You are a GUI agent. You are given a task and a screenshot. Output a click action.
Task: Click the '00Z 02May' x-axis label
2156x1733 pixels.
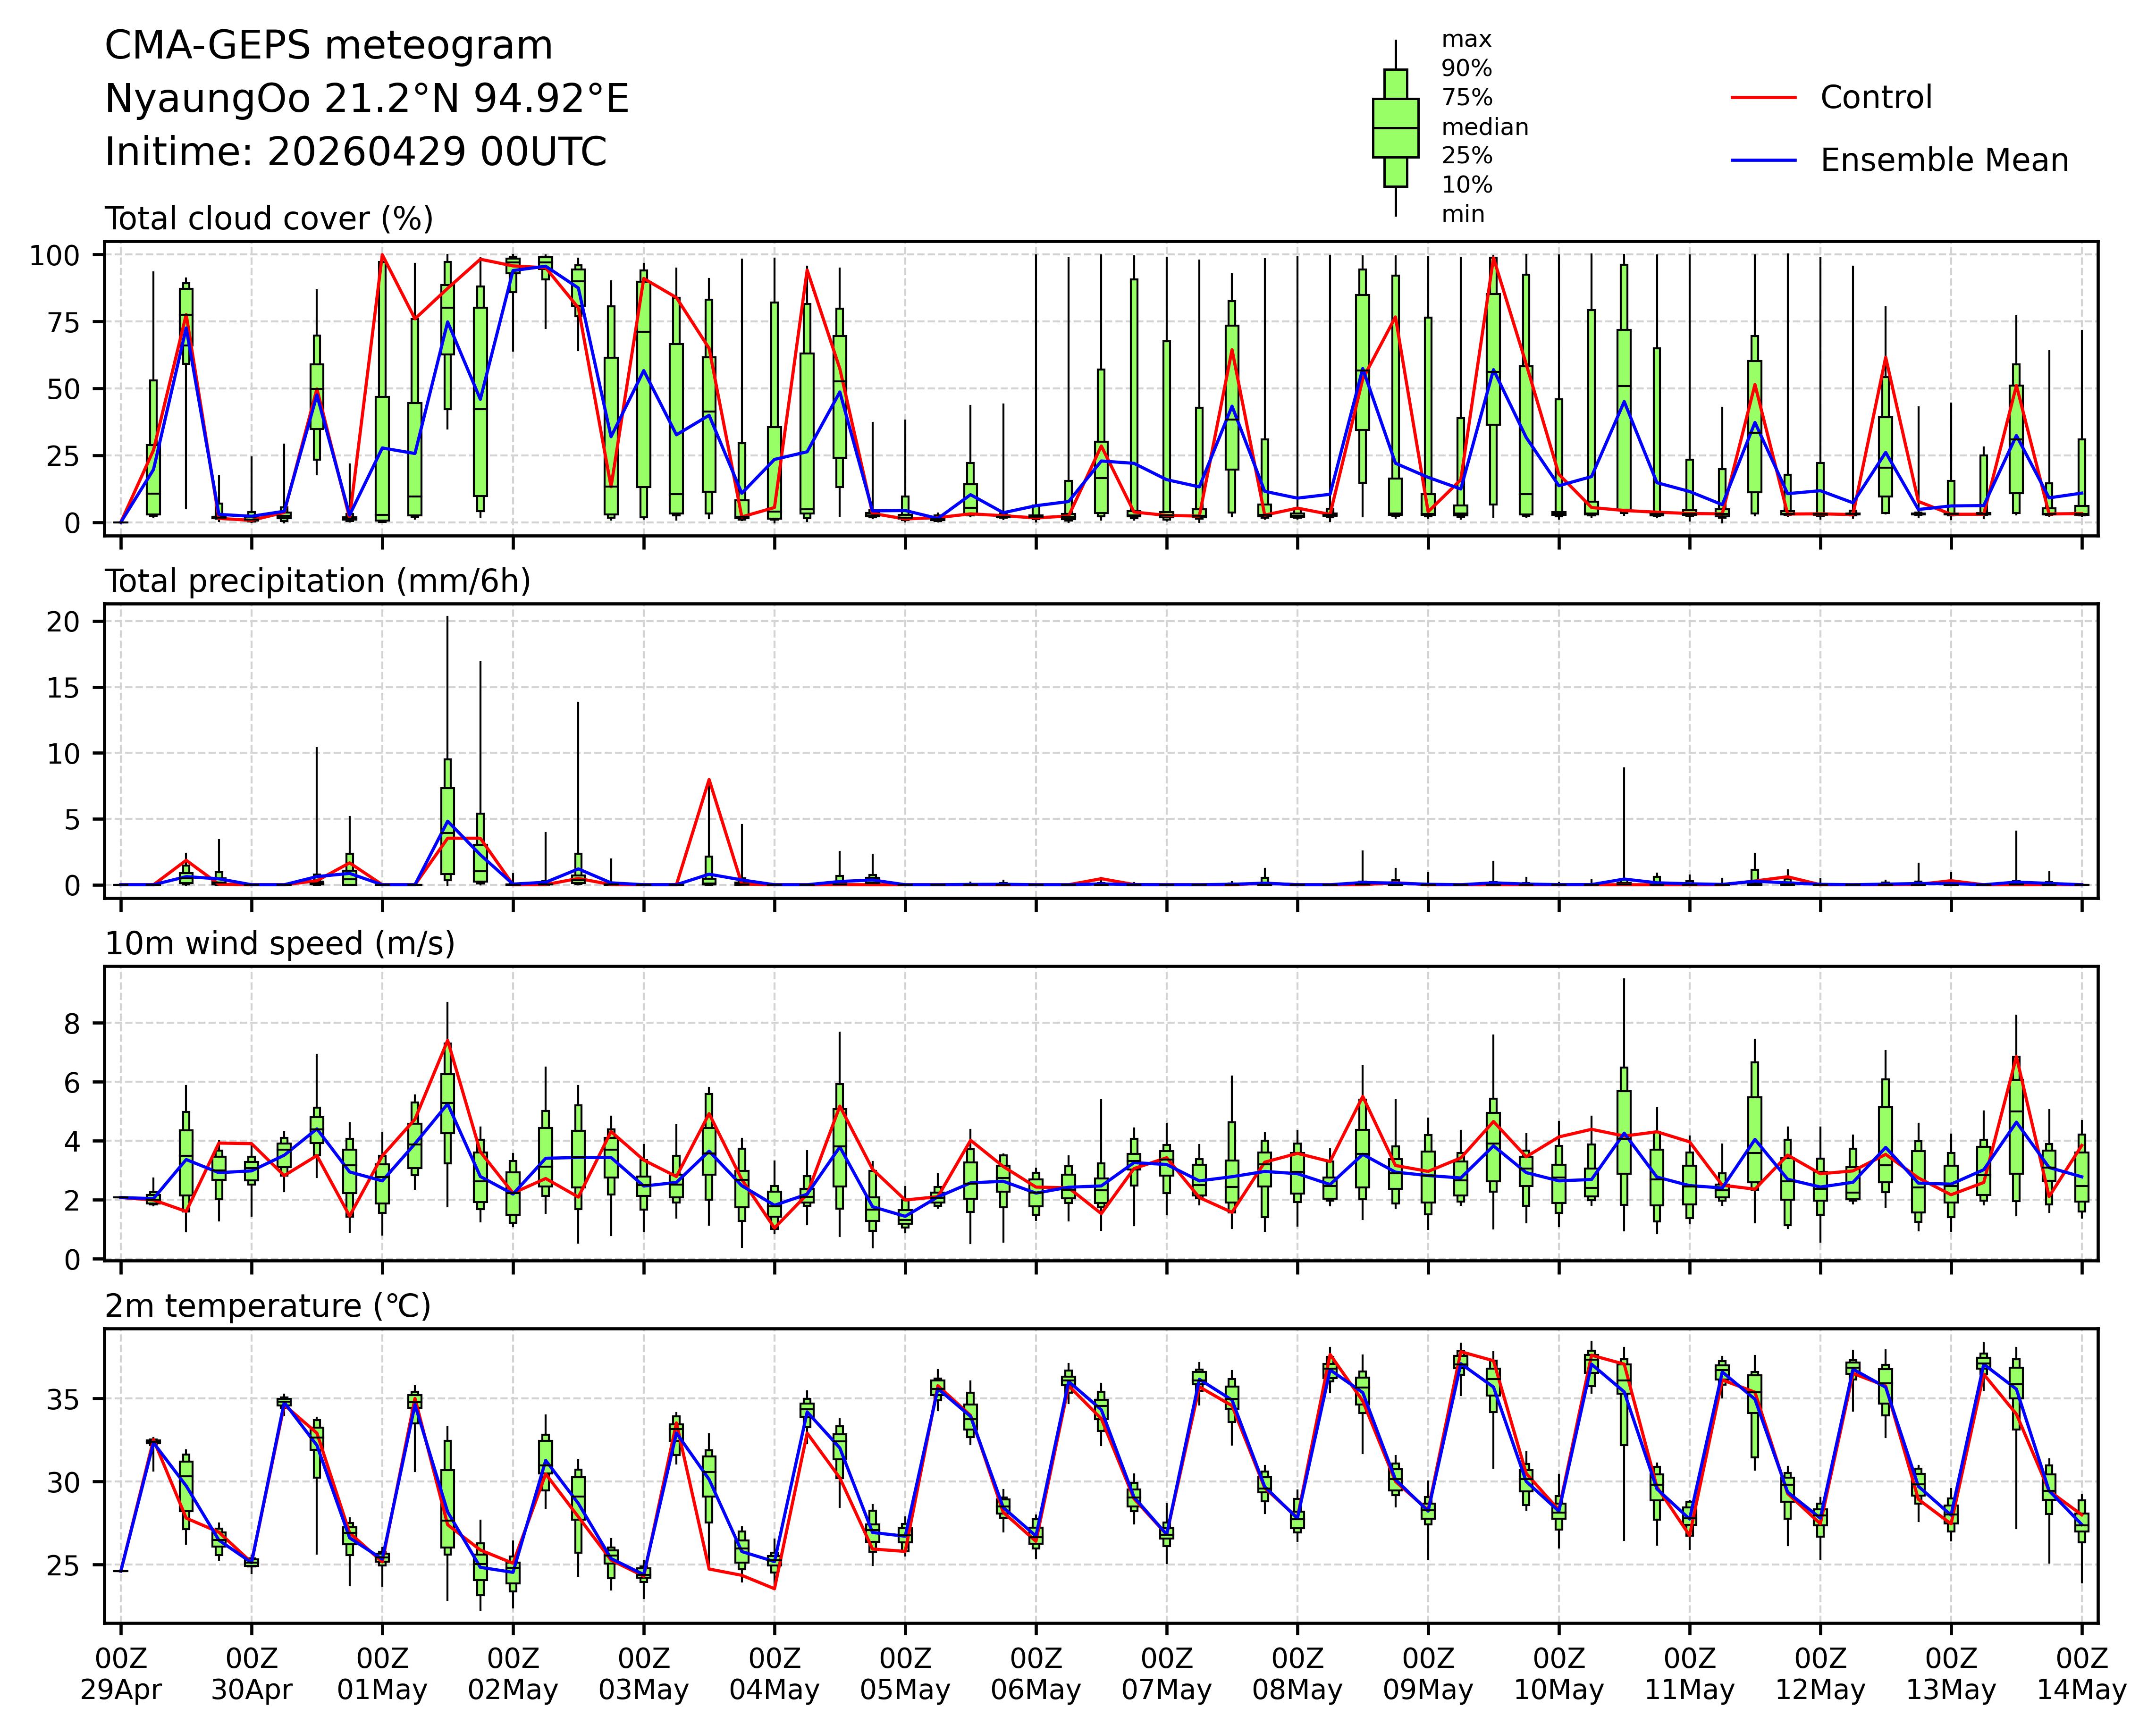point(513,1674)
